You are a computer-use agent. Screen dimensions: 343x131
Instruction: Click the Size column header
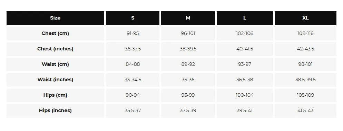pyautogui.click(x=55, y=18)
